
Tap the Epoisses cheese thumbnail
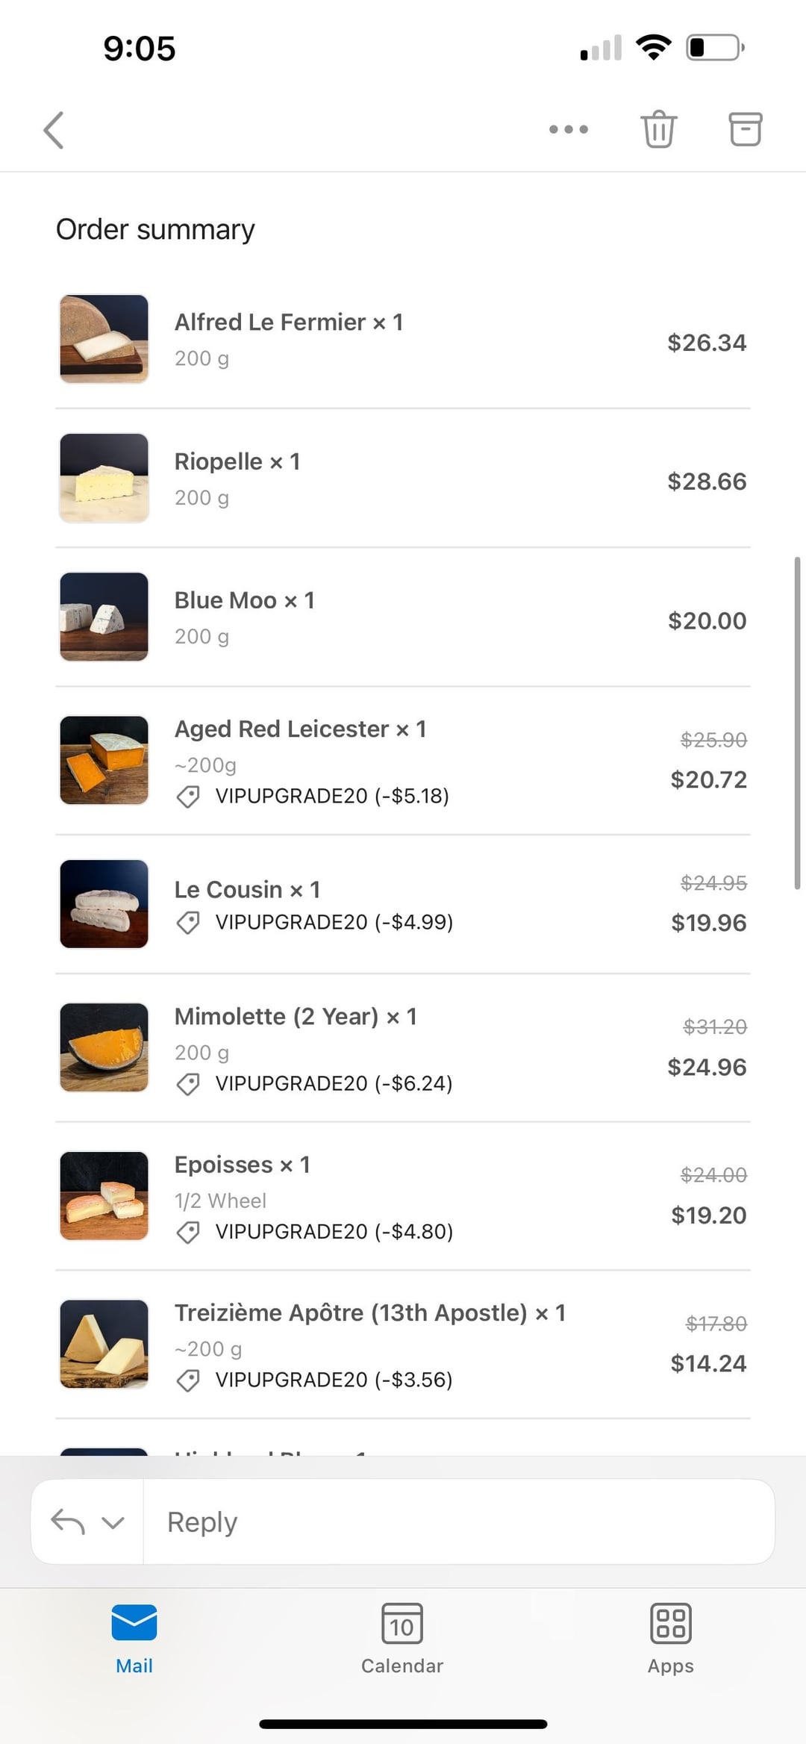[104, 1195]
